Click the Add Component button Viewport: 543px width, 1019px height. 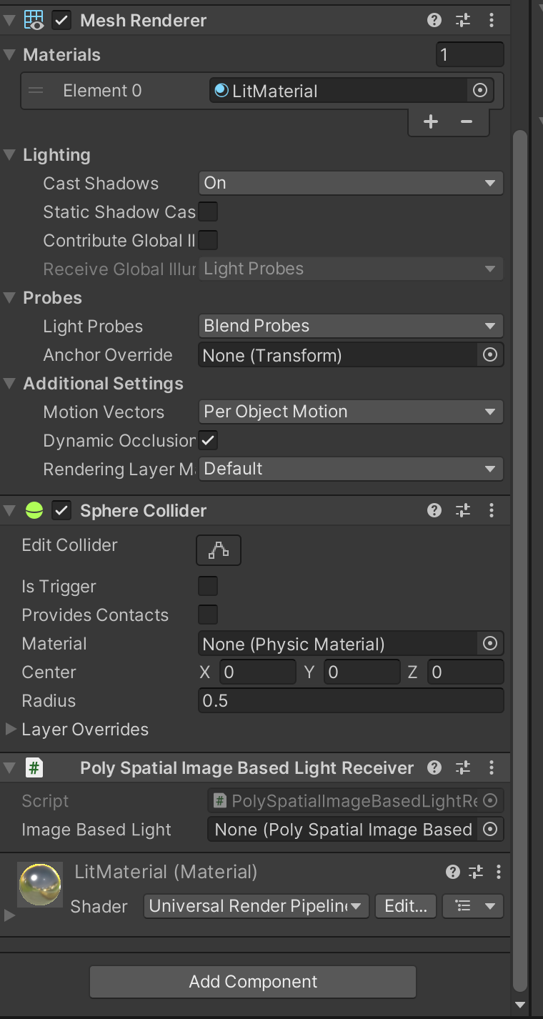[253, 982]
